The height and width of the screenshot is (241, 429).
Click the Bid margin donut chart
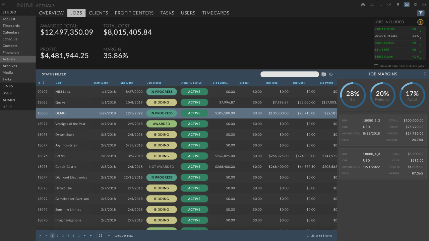coord(353,95)
